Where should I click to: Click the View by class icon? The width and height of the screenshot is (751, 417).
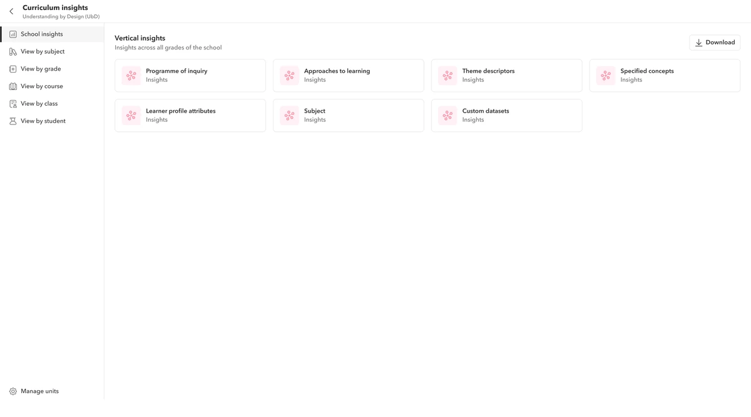pos(13,104)
